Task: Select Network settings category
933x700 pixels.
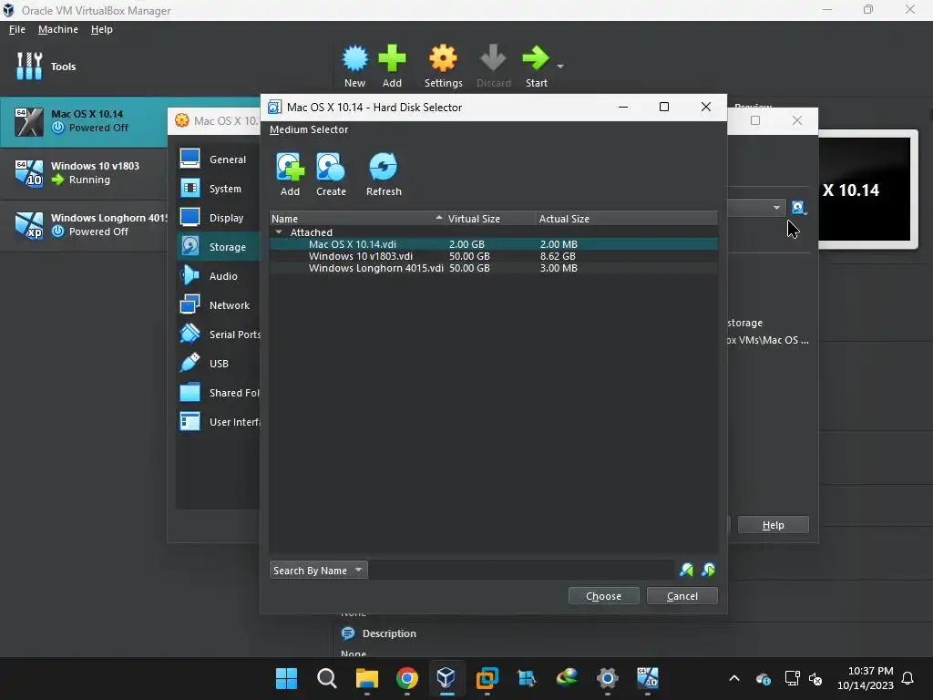Action: 219,304
